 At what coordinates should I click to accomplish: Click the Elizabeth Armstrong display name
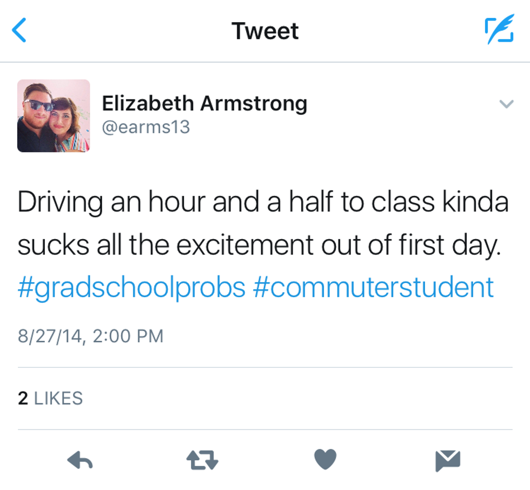[204, 103]
